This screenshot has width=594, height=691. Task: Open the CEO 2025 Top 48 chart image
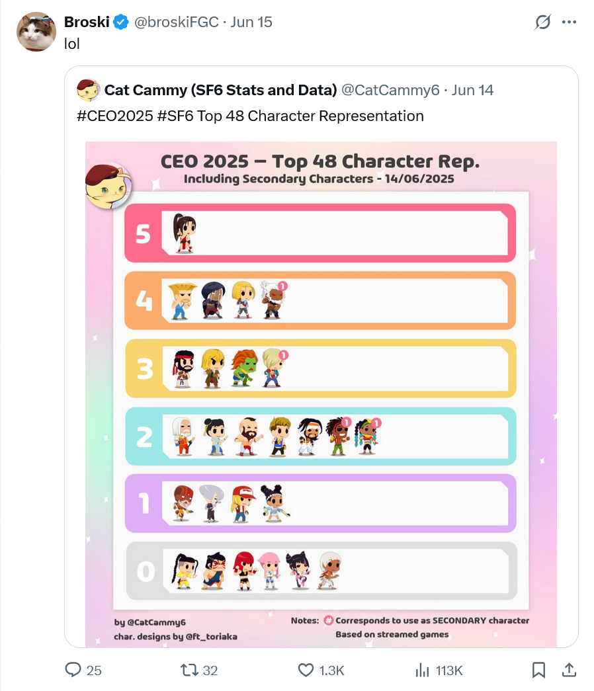321,394
